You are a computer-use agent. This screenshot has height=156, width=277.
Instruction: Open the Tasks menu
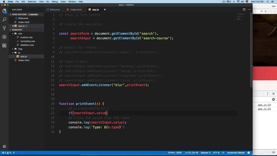[63, 2]
